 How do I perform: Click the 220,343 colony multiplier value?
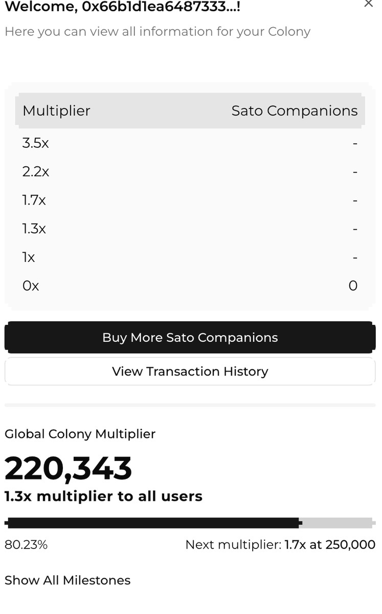tap(68, 468)
